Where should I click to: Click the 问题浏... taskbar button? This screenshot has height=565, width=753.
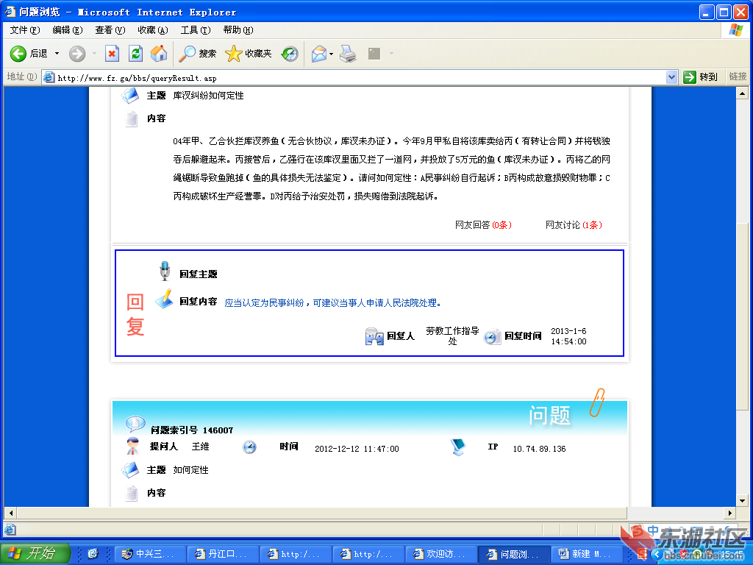coord(514,554)
